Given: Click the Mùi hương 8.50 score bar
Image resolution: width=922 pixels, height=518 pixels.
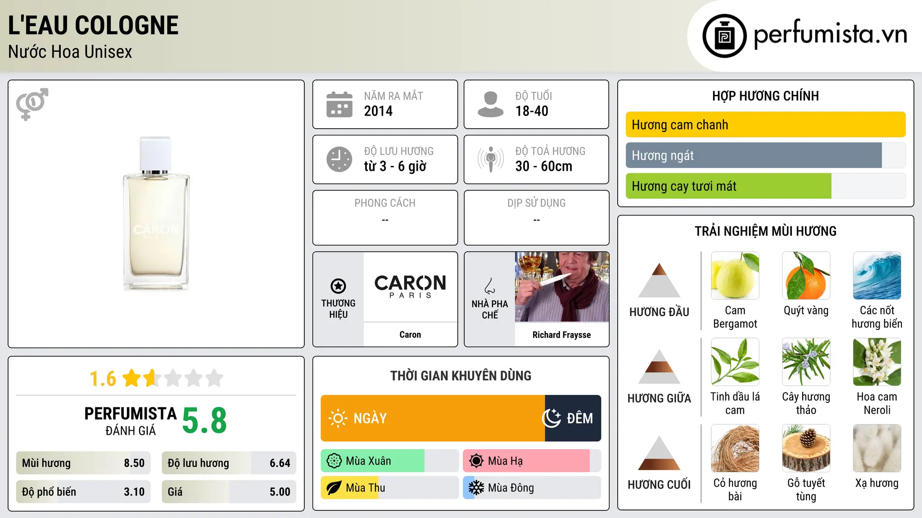Looking at the screenshot, I should 83,463.
